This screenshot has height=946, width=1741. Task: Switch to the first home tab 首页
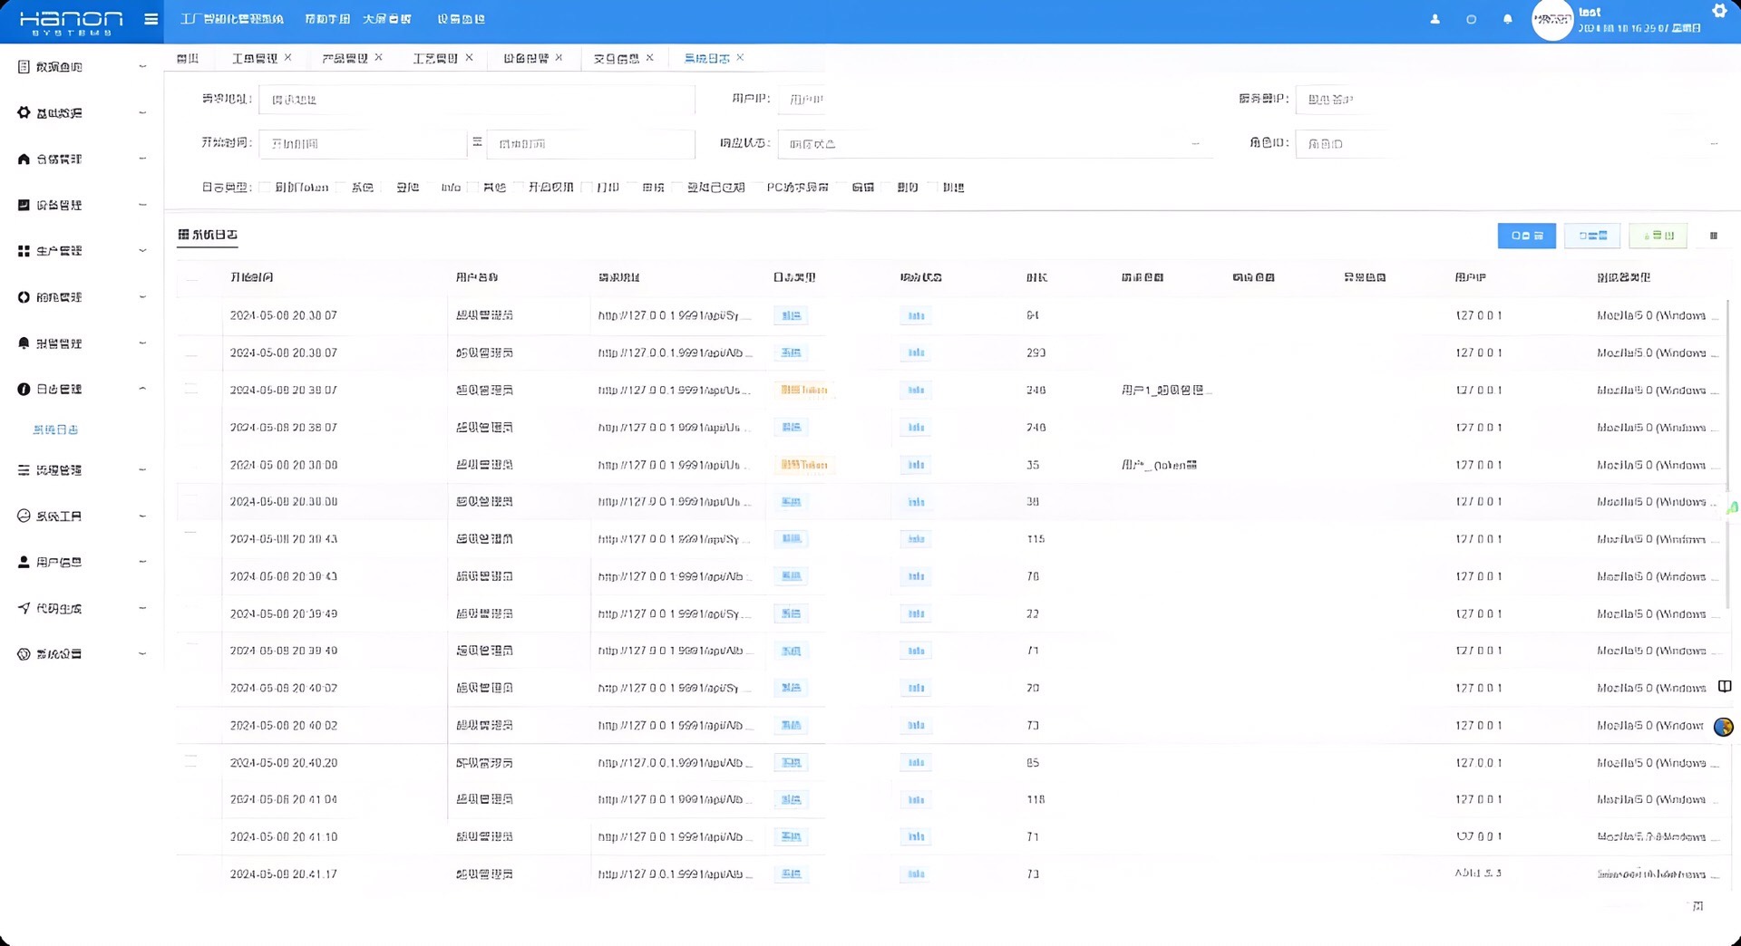[x=188, y=58]
